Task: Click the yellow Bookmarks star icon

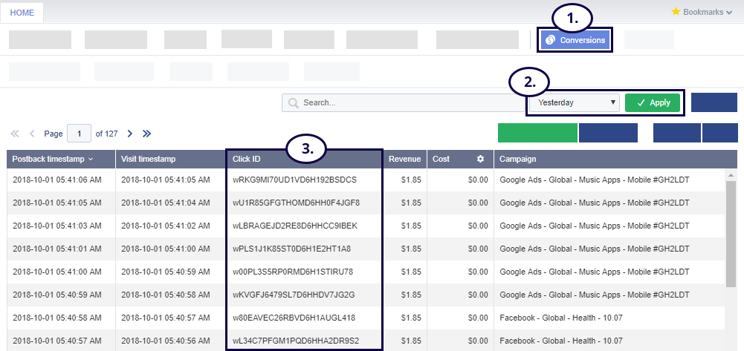Action: pos(676,12)
